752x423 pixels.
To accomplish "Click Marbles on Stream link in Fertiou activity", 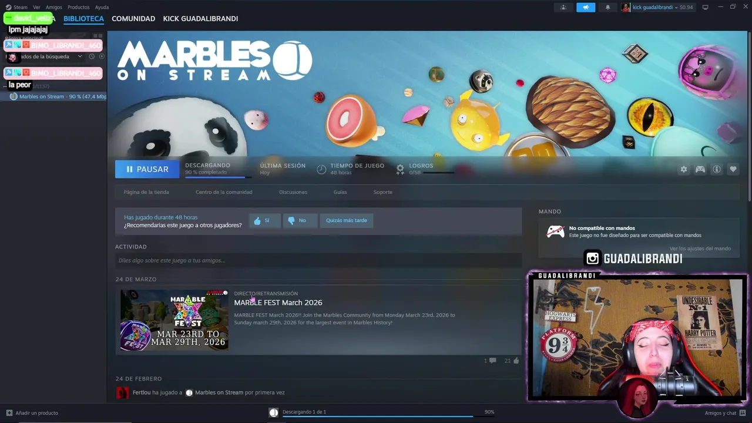I will pyautogui.click(x=219, y=392).
